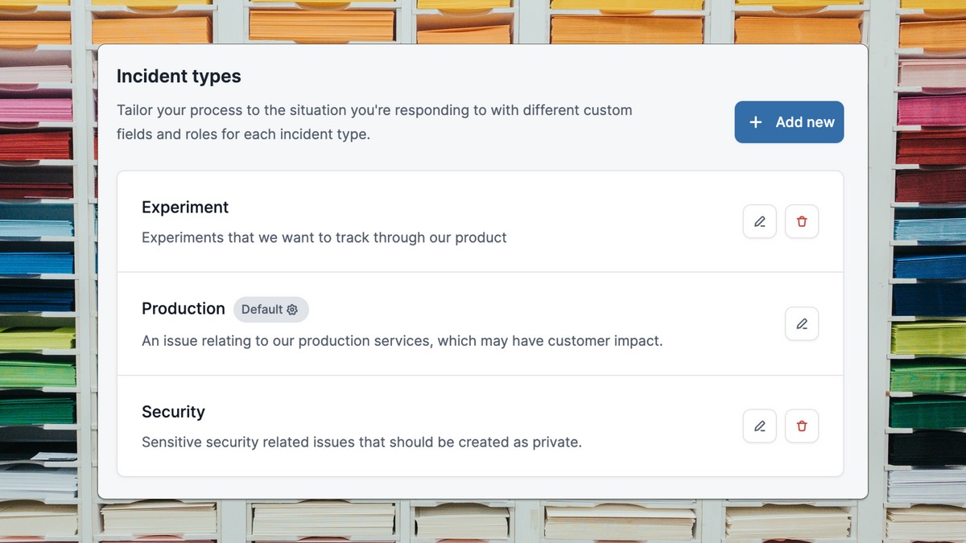Click the plus icon inside Add new
The height and width of the screenshot is (543, 966).
coord(755,121)
